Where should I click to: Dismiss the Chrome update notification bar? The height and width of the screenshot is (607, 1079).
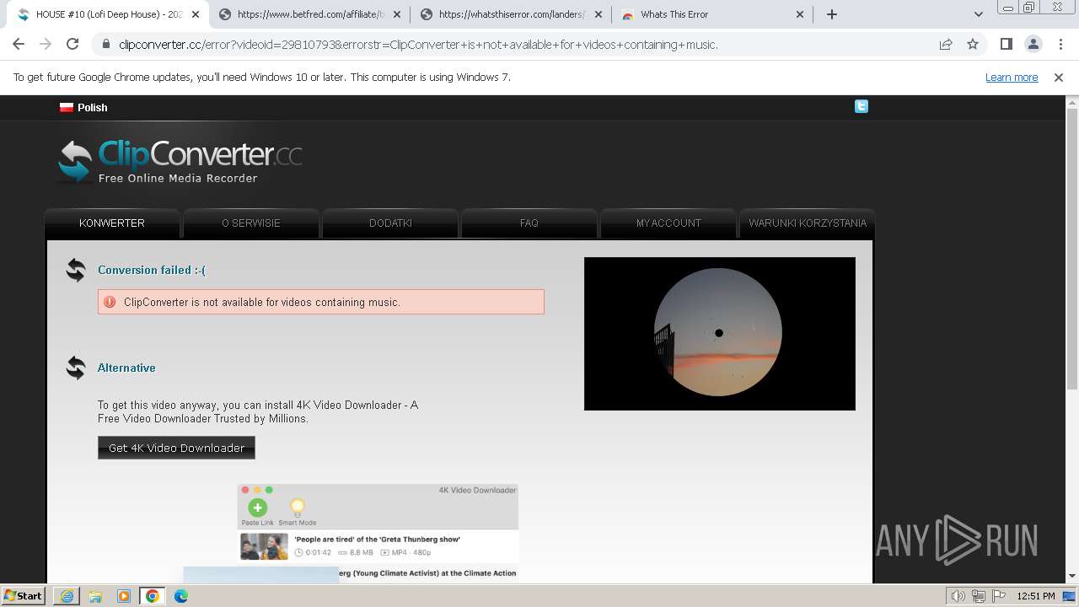pyautogui.click(x=1059, y=77)
